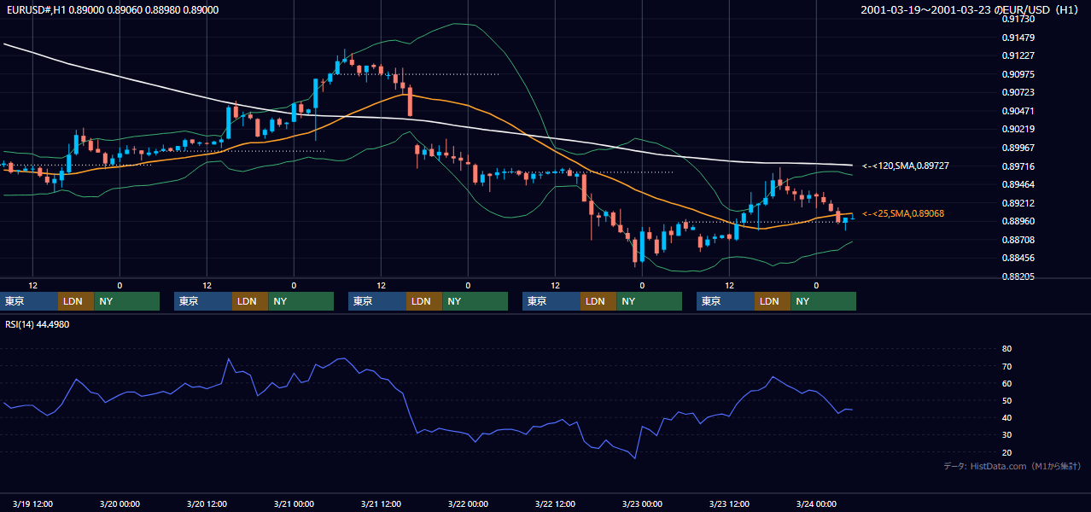Click price axis value 0.88708
The width and height of the screenshot is (1091, 512).
tap(1018, 240)
